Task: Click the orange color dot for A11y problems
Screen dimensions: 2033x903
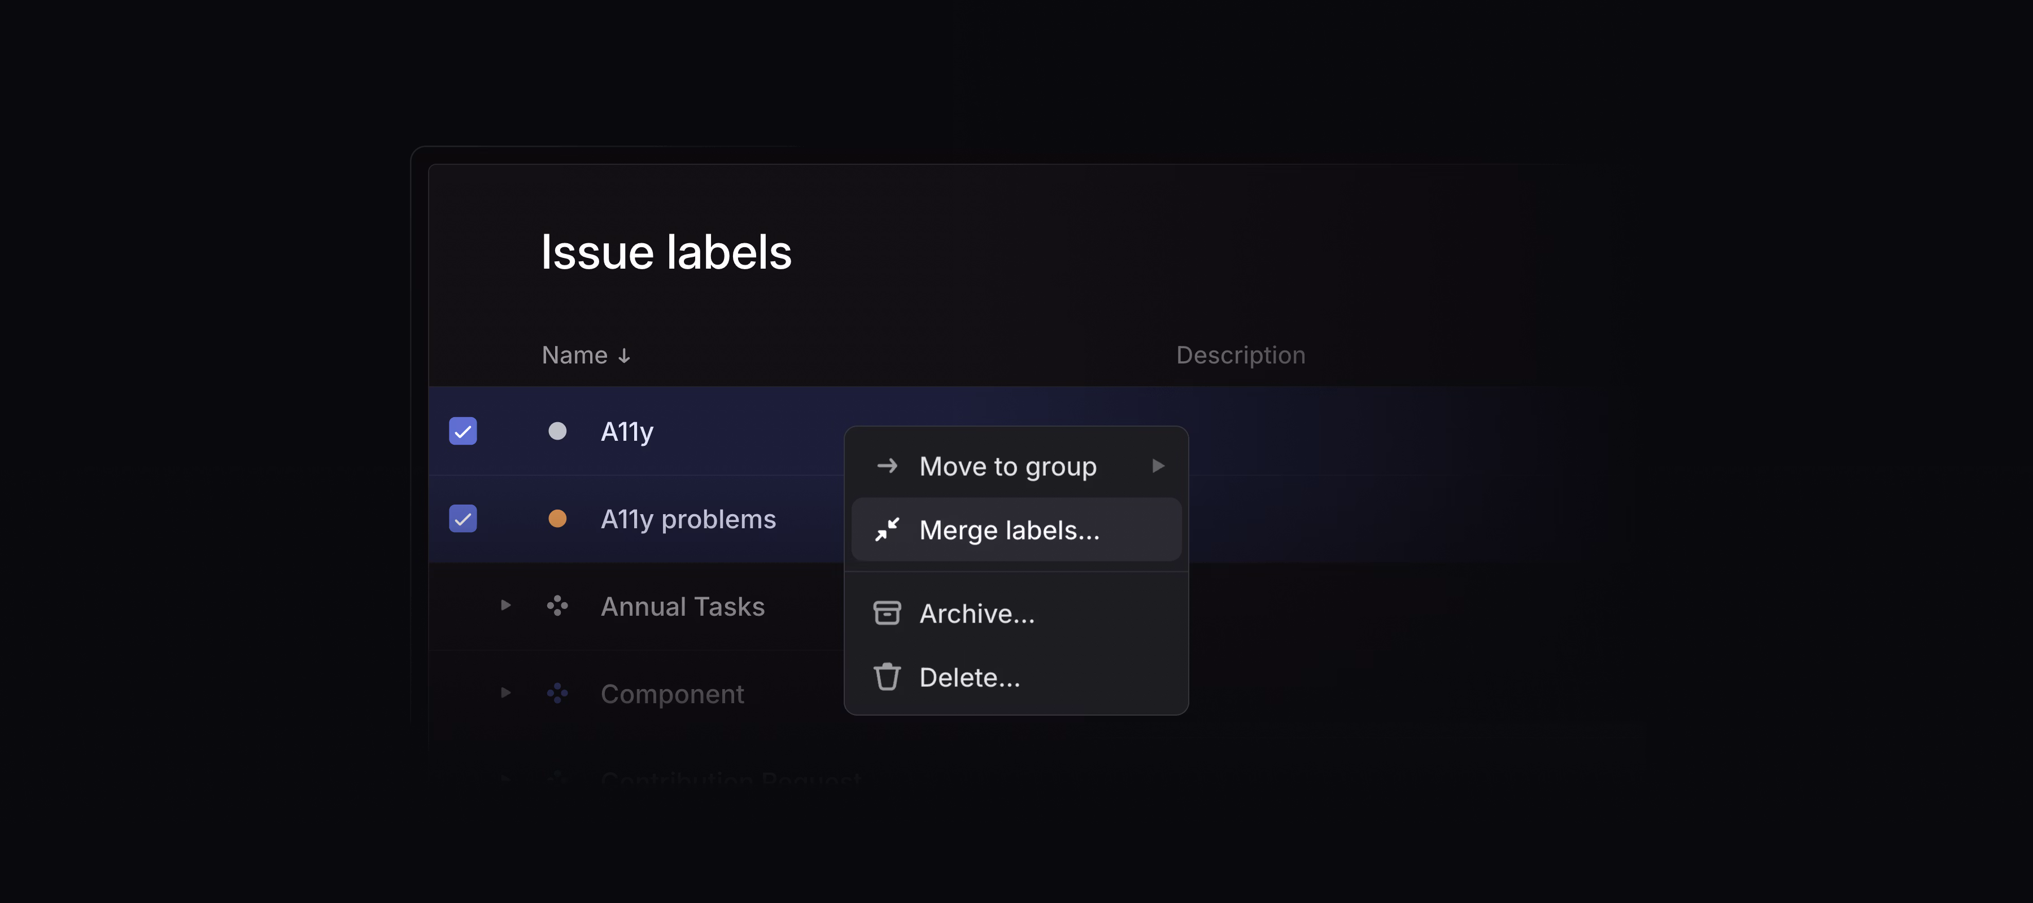Action: click(557, 519)
